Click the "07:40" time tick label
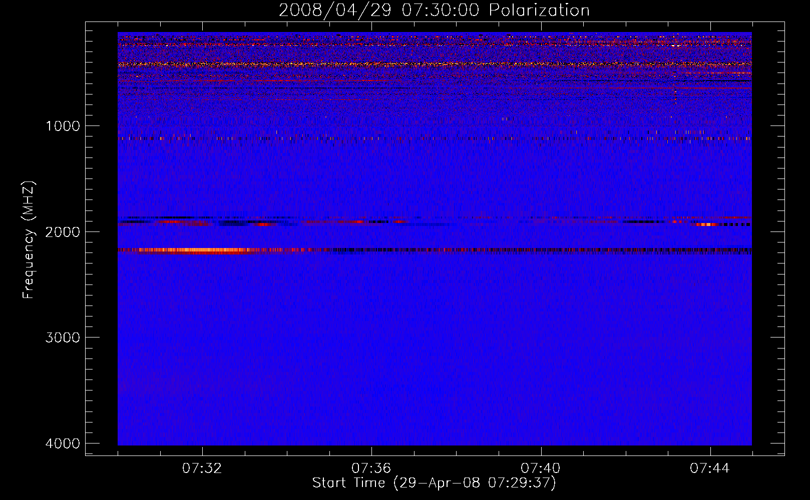Screen dimensions: 810x500 [541, 468]
